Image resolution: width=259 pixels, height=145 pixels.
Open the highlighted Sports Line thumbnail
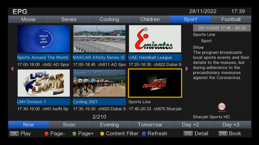coord(155,83)
